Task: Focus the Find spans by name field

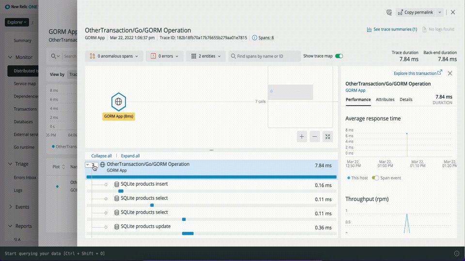Action: tap(264, 56)
